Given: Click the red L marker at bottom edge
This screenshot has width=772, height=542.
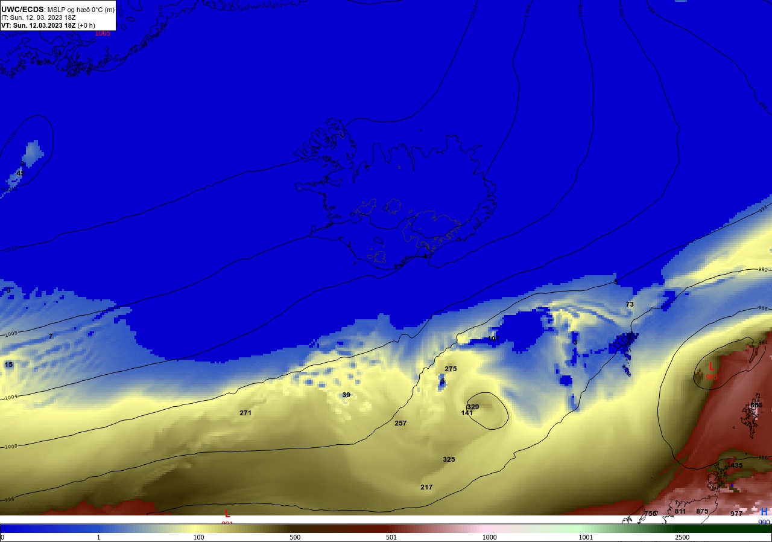Looking at the screenshot, I should tap(227, 514).
